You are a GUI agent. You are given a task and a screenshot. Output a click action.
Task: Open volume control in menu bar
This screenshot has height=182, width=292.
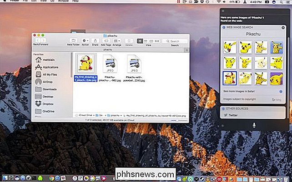click(224, 2)
